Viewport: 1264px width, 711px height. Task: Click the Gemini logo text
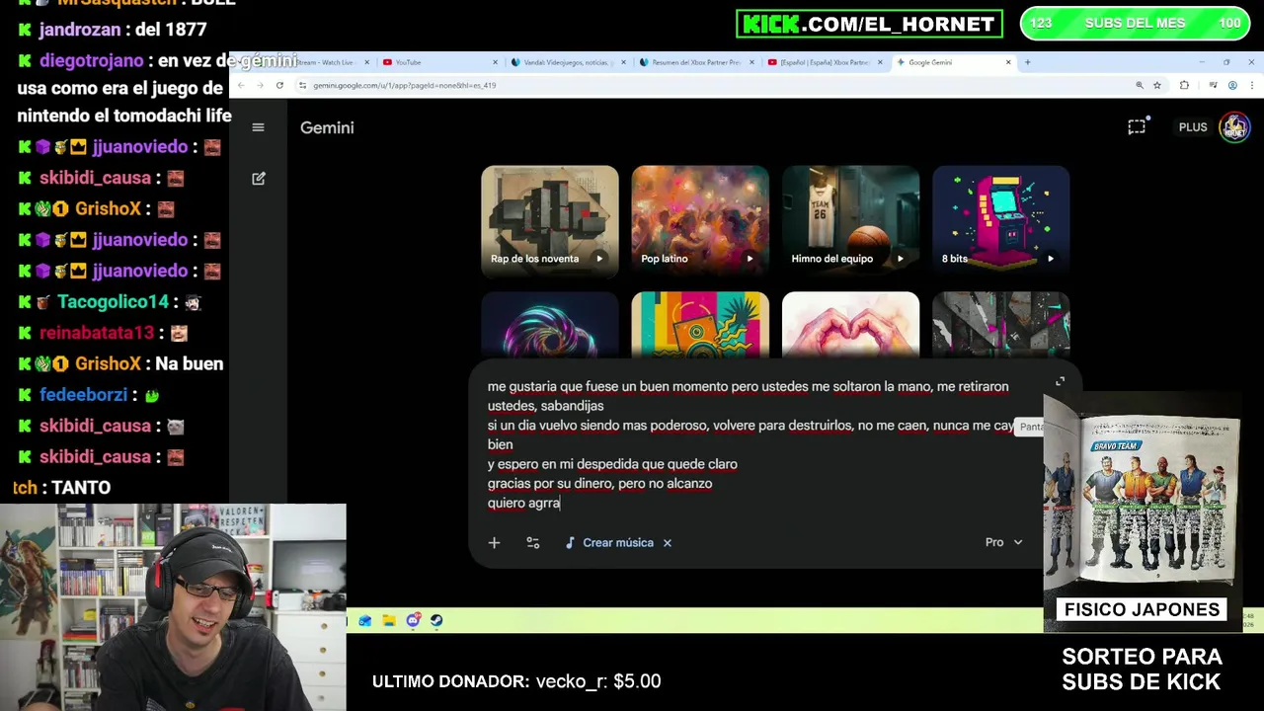[327, 127]
